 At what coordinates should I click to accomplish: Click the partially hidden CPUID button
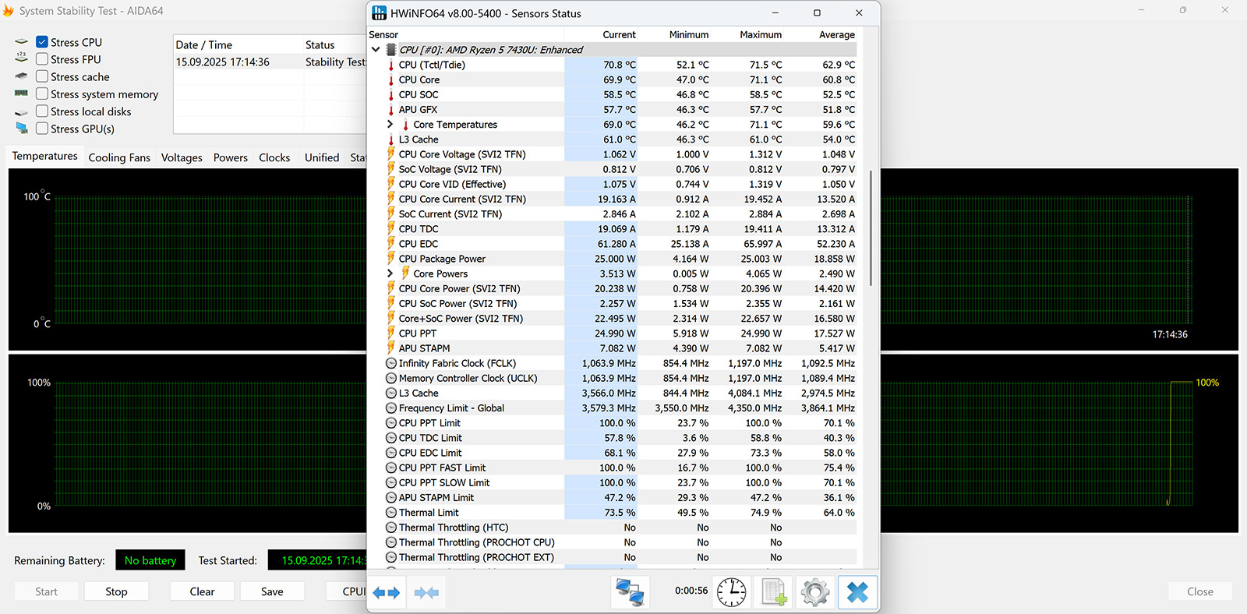[x=347, y=591]
